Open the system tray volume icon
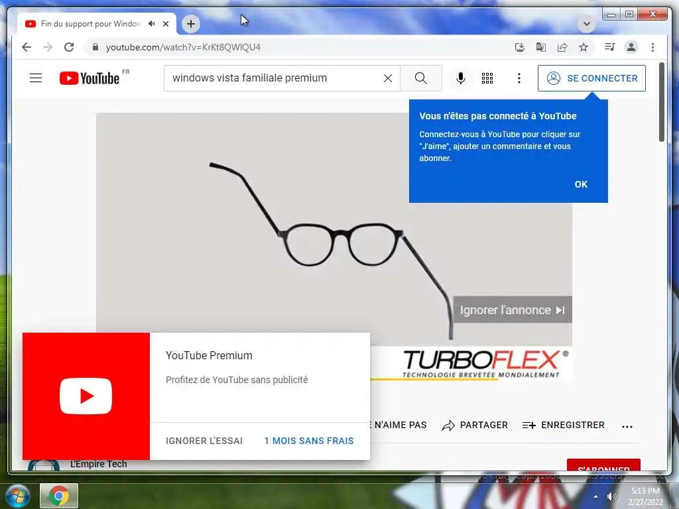 point(611,496)
